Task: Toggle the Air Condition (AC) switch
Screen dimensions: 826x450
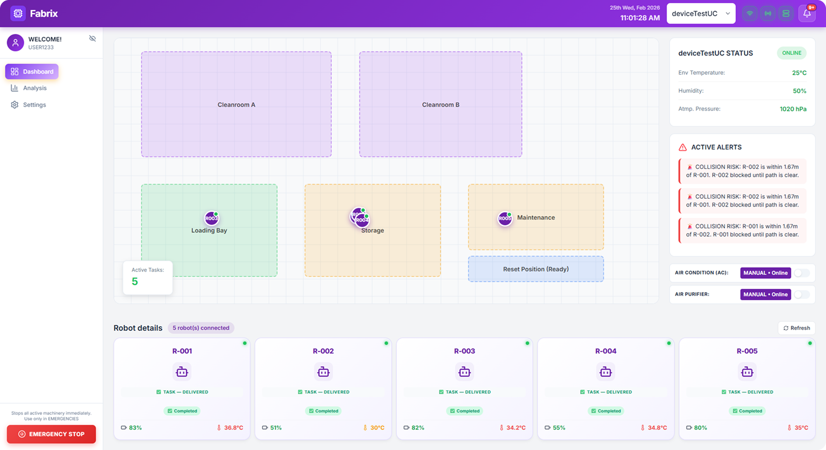Action: click(x=802, y=273)
